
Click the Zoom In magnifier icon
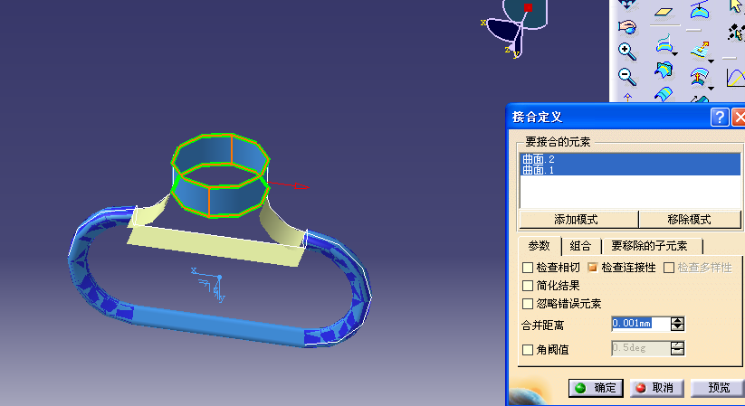pos(627,52)
